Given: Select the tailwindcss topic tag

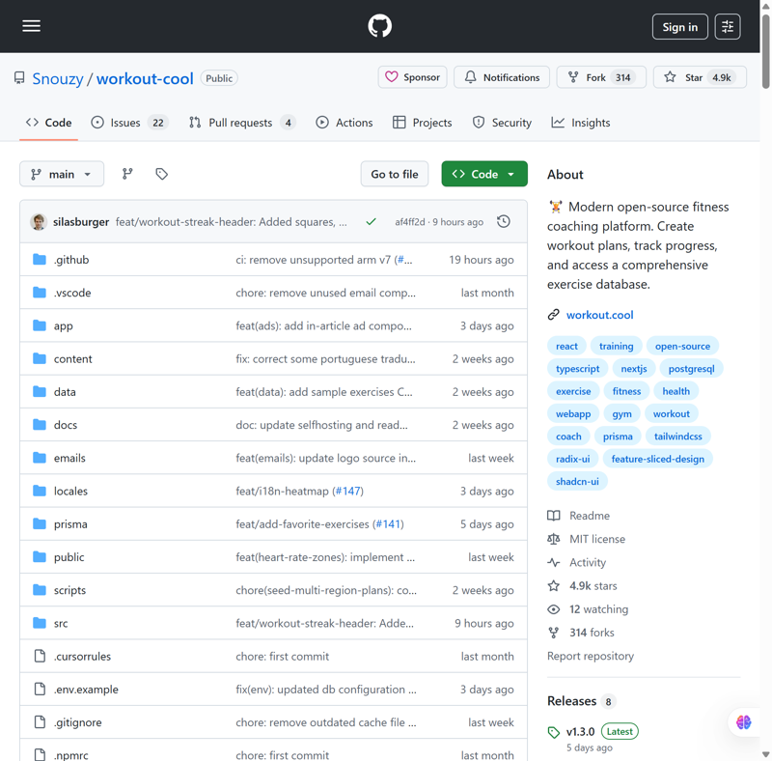Looking at the screenshot, I should coord(678,437).
